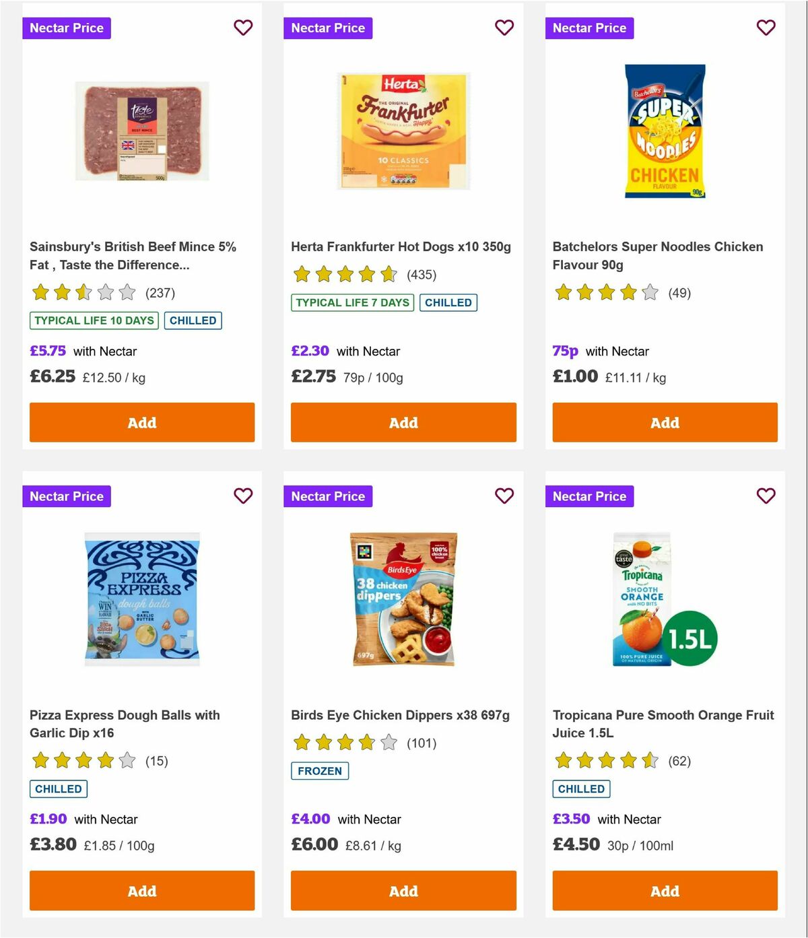Click the CHILLED tag on Herta Frankfurters
This screenshot has height=938, width=808.
(448, 302)
